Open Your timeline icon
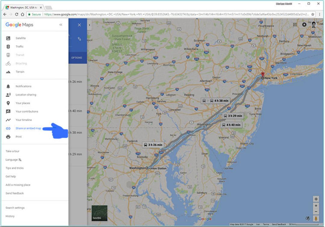The image size is (325, 227). (8, 120)
